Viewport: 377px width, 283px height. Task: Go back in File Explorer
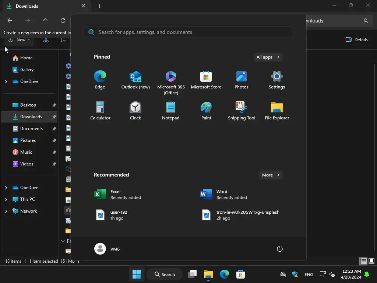click(x=10, y=21)
